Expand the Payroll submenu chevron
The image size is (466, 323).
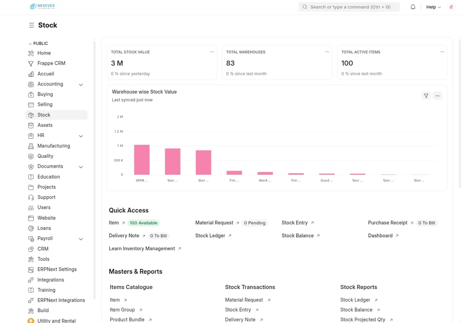pos(81,239)
